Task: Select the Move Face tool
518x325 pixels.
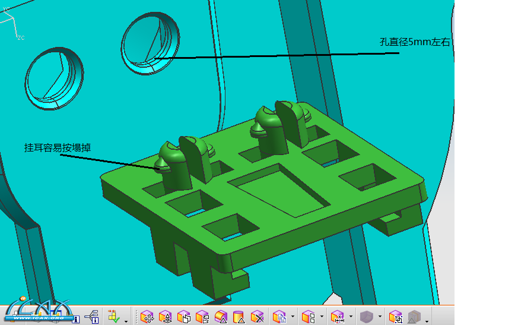Action: point(147,317)
